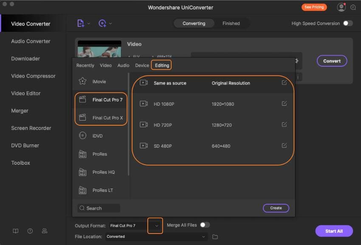This screenshot has width=361, height=245.
Task: Open the help question mark icon
Action: pyautogui.click(x=30, y=231)
